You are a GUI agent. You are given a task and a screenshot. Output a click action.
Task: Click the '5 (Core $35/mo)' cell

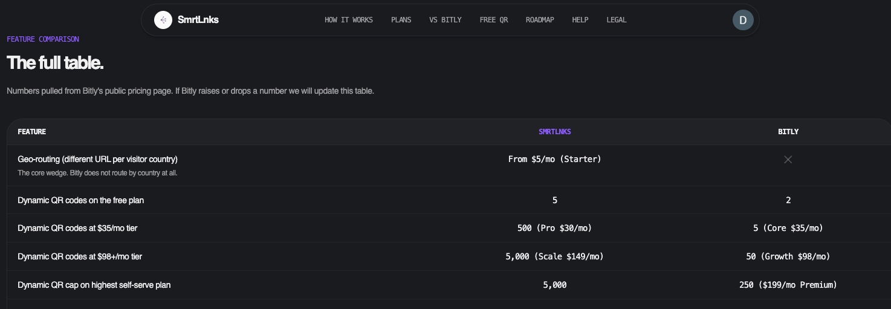click(x=788, y=229)
